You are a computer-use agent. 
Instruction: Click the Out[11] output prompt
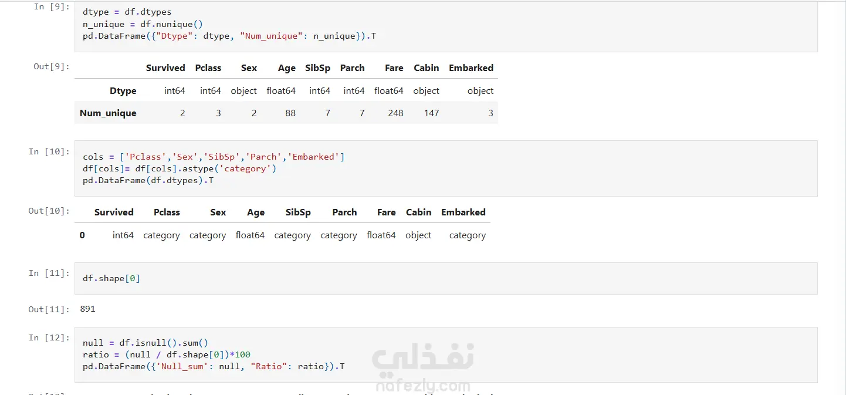tap(49, 309)
